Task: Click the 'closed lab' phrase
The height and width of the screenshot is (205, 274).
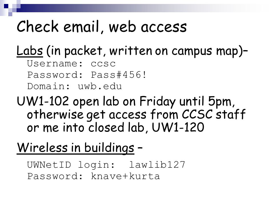Action: (x=116, y=128)
